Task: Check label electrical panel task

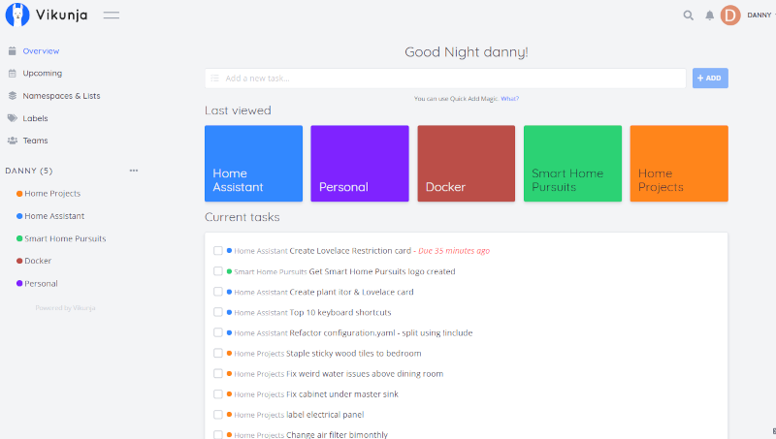Action: tap(217, 414)
